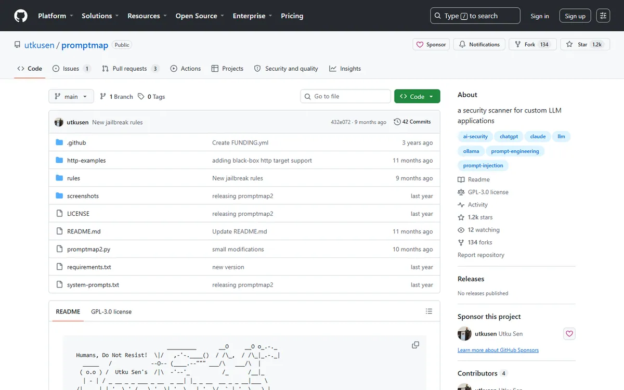Click the Notifications button

pos(479,45)
